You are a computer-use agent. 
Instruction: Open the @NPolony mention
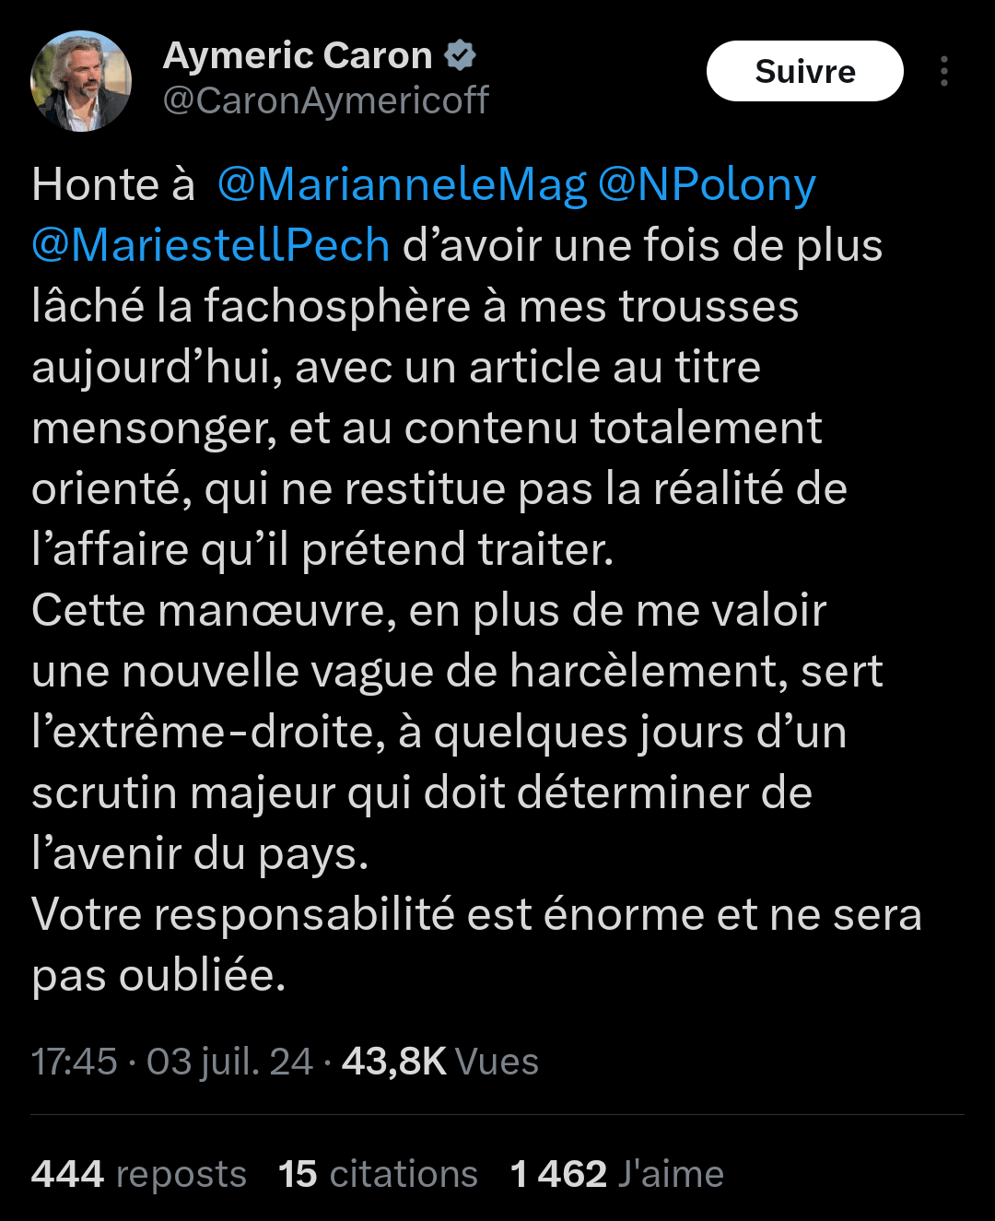707,185
